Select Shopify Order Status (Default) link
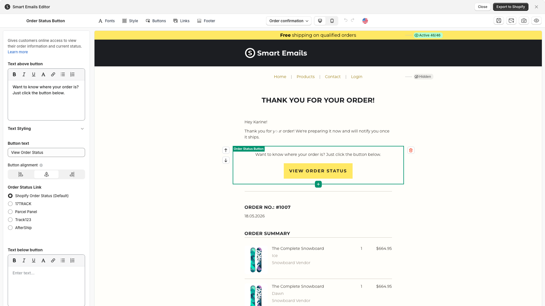The image size is (545, 306). pyautogui.click(x=10, y=196)
